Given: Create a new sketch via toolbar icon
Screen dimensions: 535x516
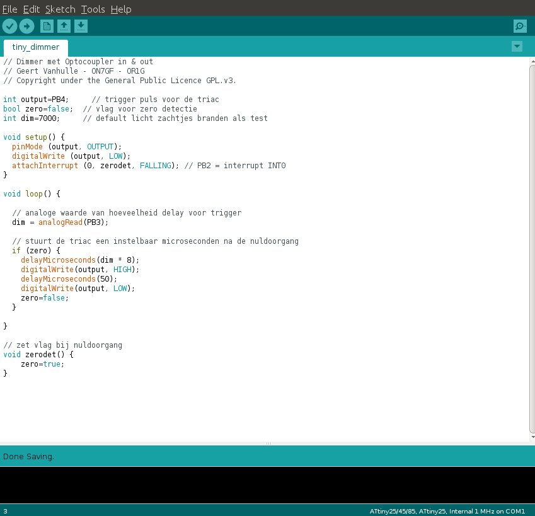Looking at the screenshot, I should [x=47, y=26].
